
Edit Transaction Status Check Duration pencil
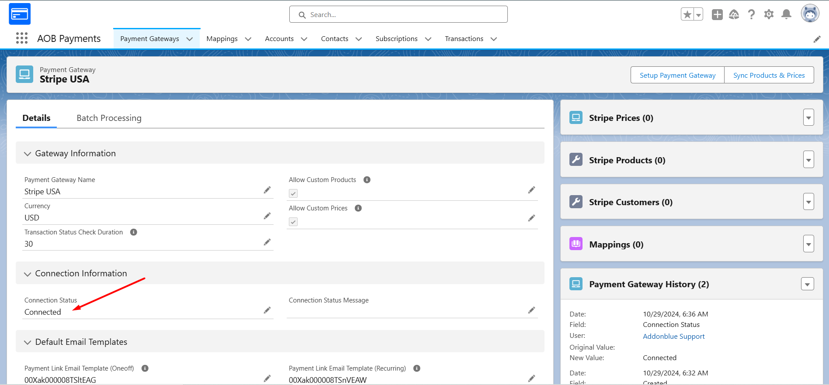(x=267, y=242)
